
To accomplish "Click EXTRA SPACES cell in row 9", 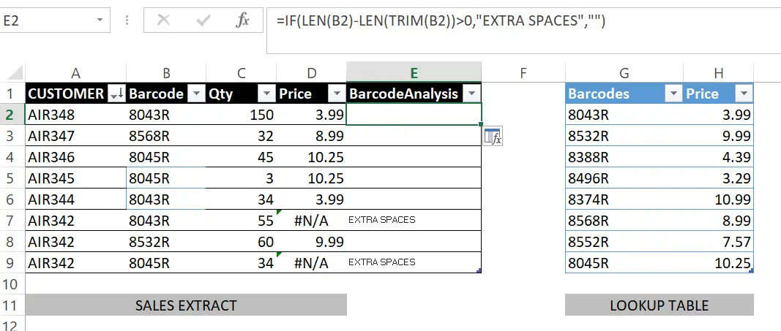I will pyautogui.click(x=414, y=262).
